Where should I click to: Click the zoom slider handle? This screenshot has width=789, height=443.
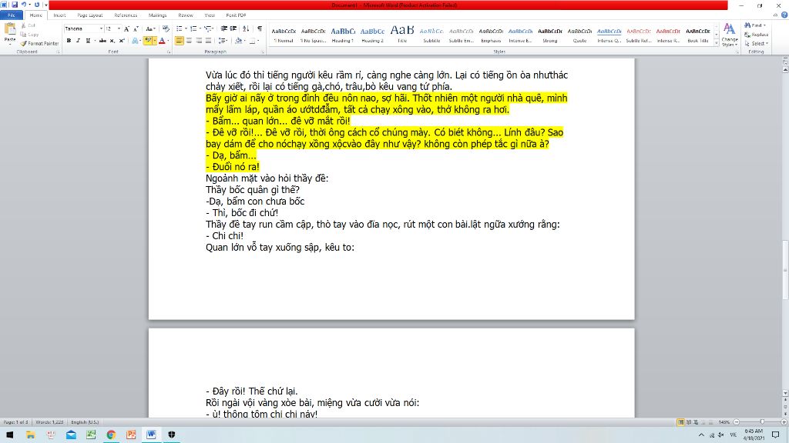[x=762, y=422]
